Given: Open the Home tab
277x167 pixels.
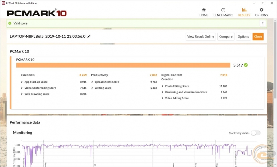Looking at the screenshot, I should pyautogui.click(x=204, y=13).
